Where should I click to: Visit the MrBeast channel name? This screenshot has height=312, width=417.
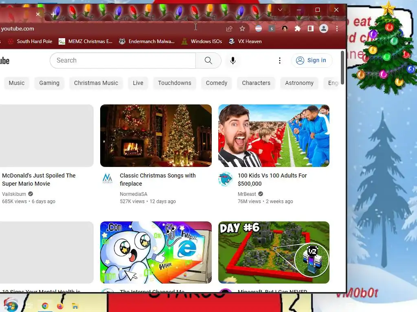(x=247, y=194)
